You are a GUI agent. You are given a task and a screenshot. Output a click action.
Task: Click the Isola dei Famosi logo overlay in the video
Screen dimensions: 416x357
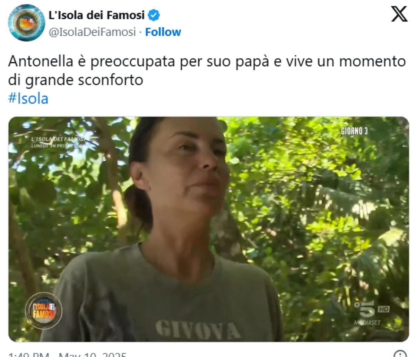43,311
